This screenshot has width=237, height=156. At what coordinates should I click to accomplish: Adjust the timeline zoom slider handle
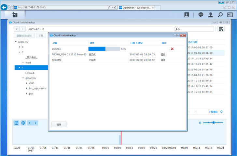(214, 122)
